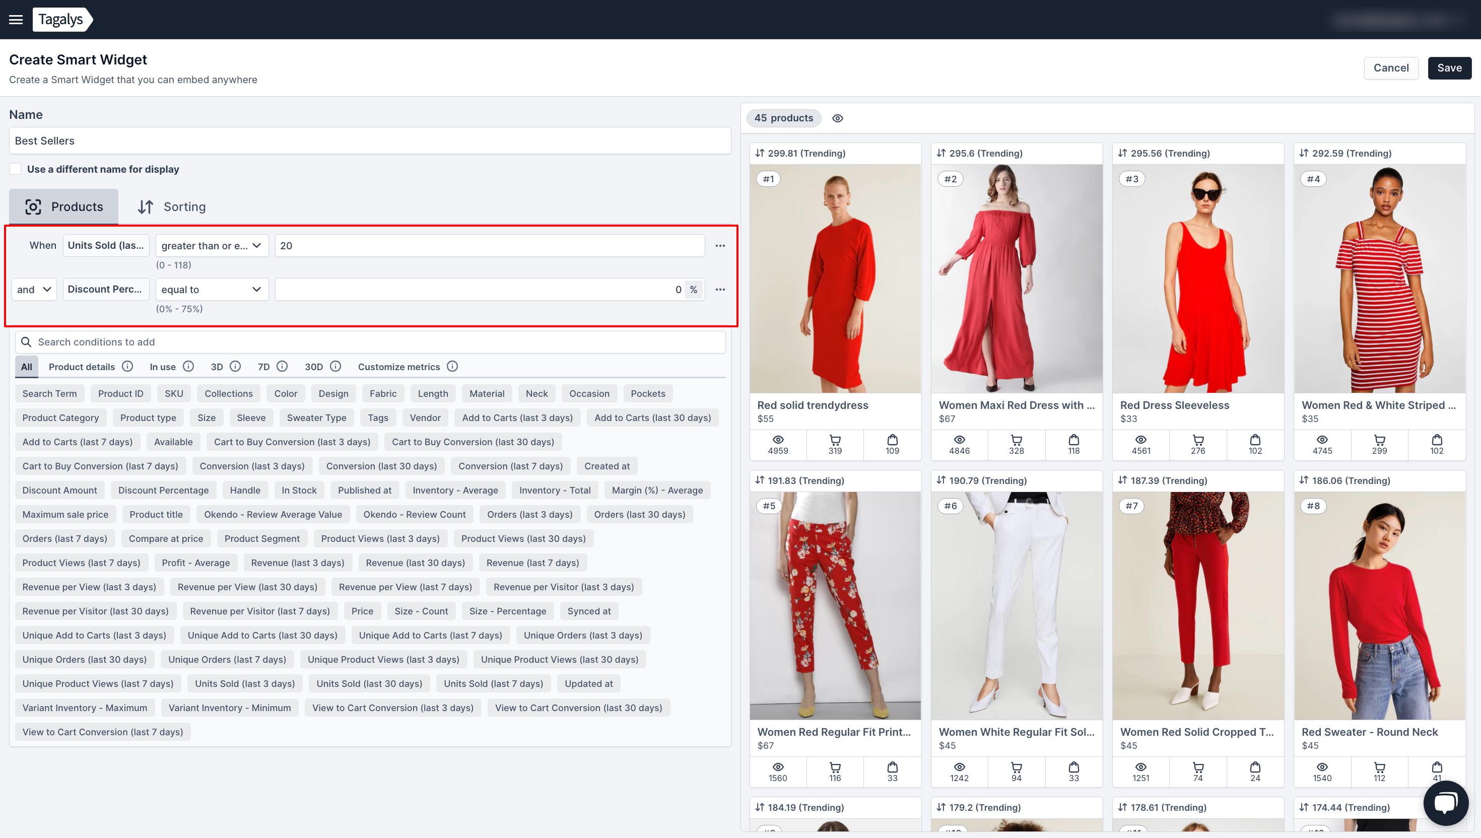The image size is (1481, 838).
Task: Add the Product Segment condition
Action: 262,539
